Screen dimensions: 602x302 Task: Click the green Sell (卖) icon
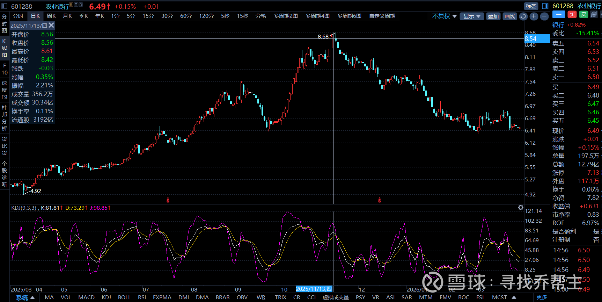click(583, 14)
